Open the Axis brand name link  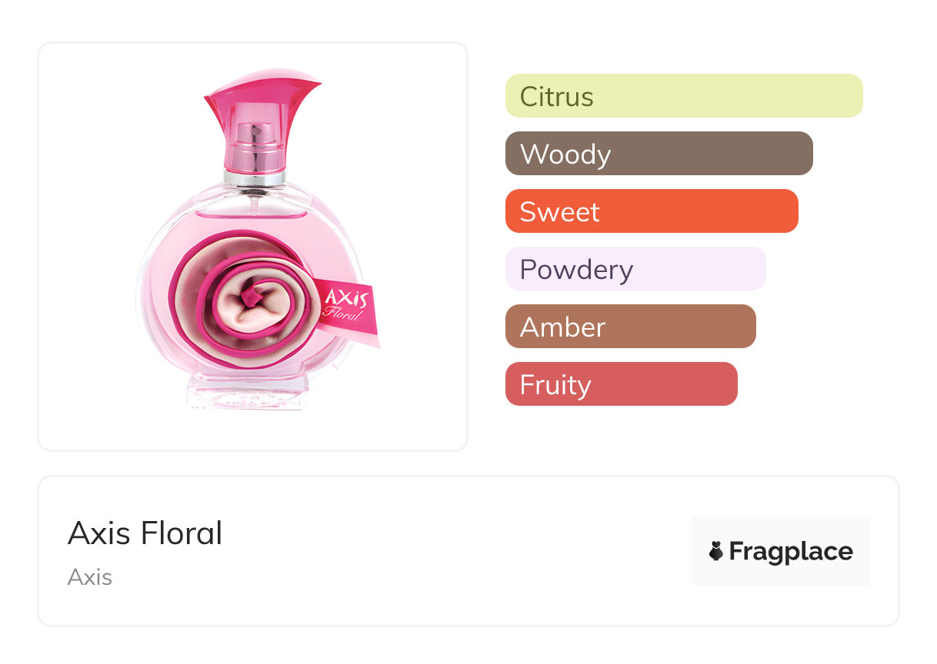tap(90, 577)
